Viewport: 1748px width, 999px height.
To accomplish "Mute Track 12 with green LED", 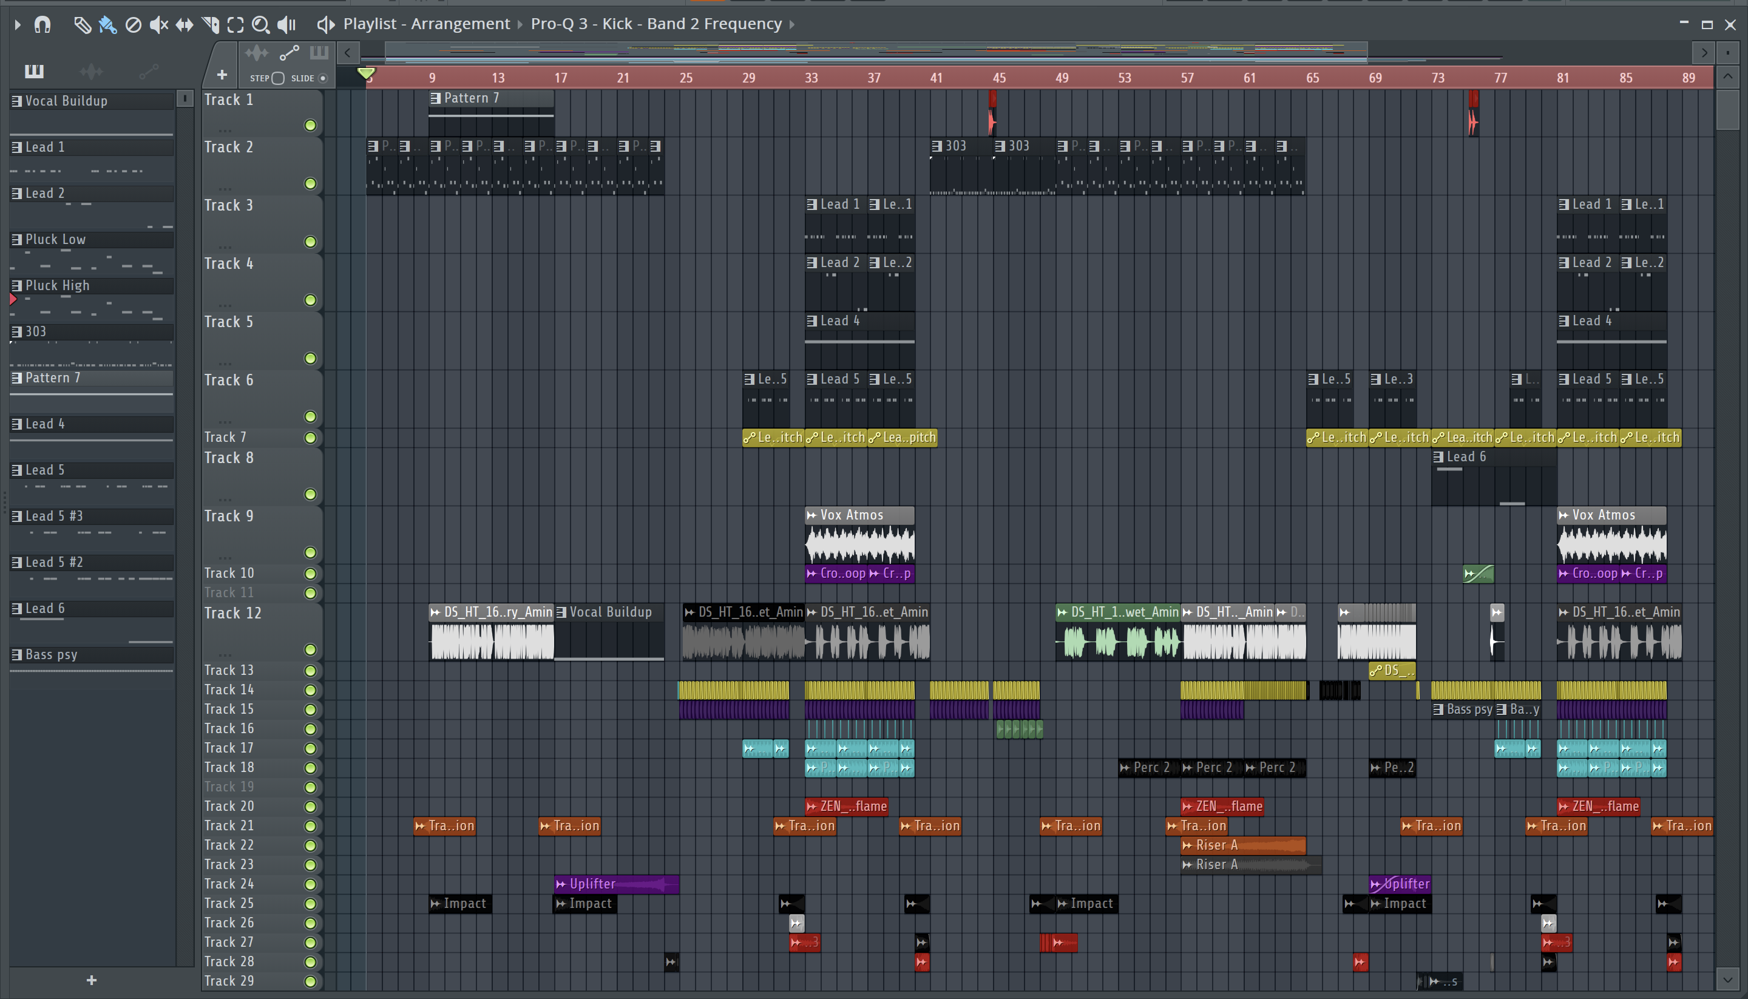I will click(x=310, y=650).
